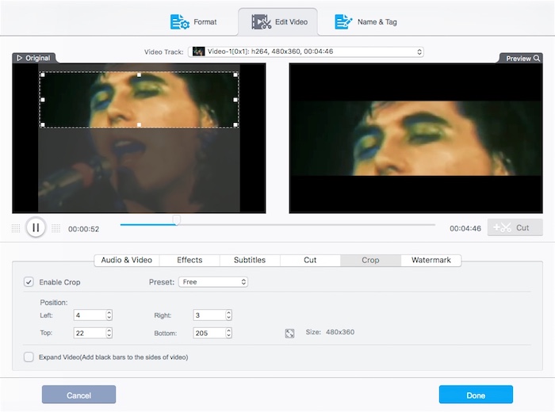Pause the video playback

pos(36,227)
